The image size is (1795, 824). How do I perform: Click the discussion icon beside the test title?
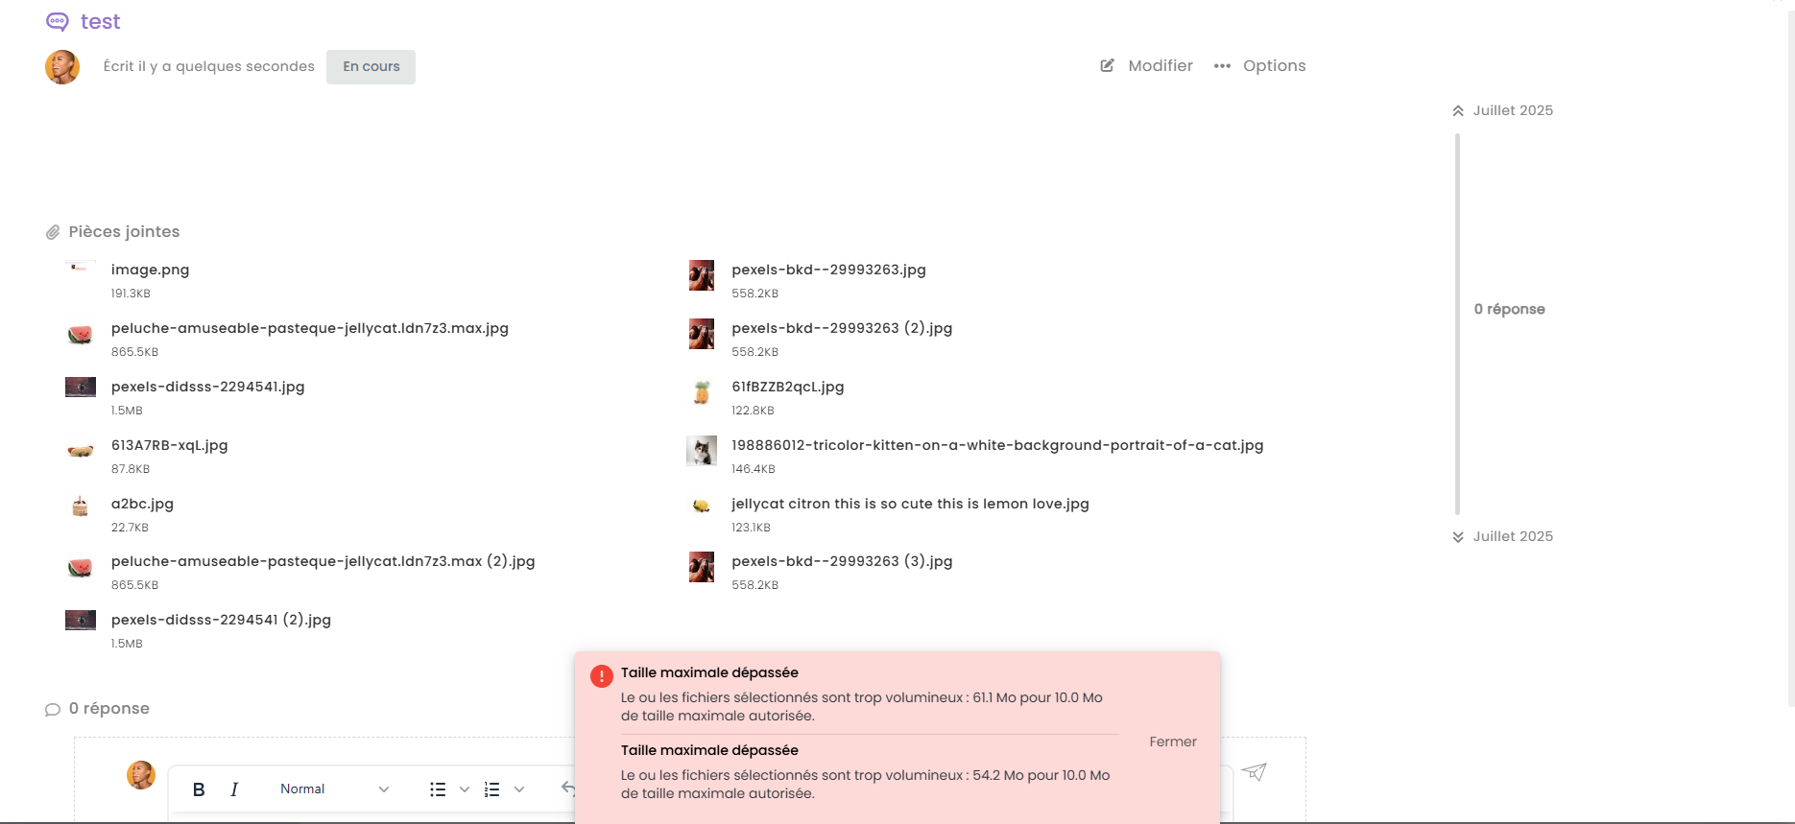tap(58, 22)
